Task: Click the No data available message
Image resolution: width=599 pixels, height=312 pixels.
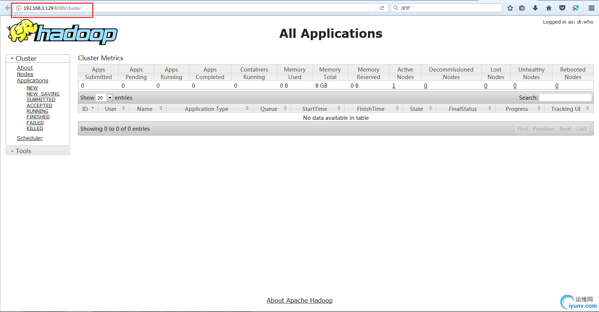Action: [336, 118]
